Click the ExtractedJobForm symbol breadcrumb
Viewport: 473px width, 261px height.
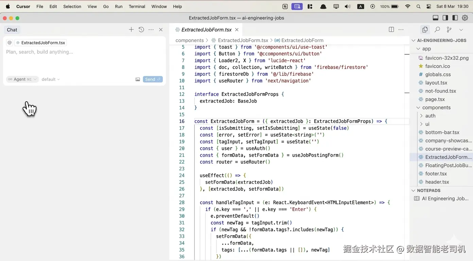[299, 40]
